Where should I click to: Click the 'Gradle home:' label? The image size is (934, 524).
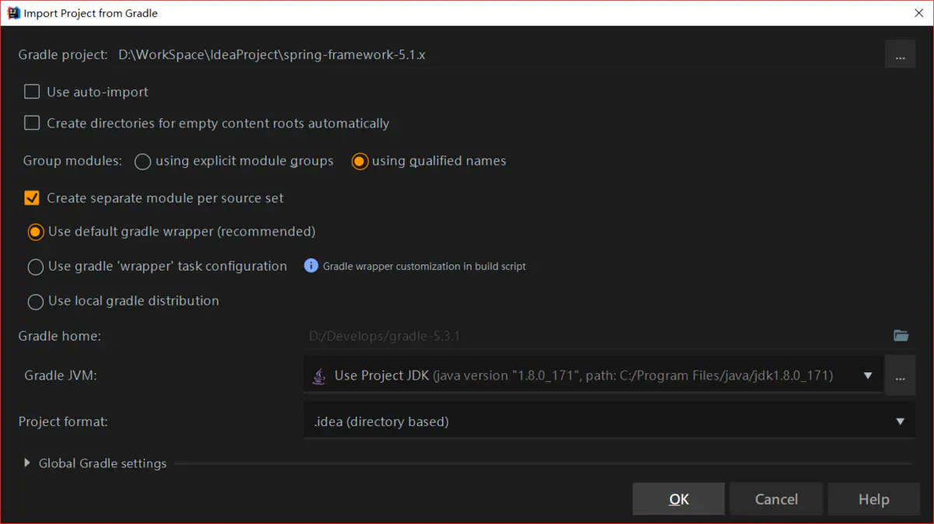[x=60, y=336]
